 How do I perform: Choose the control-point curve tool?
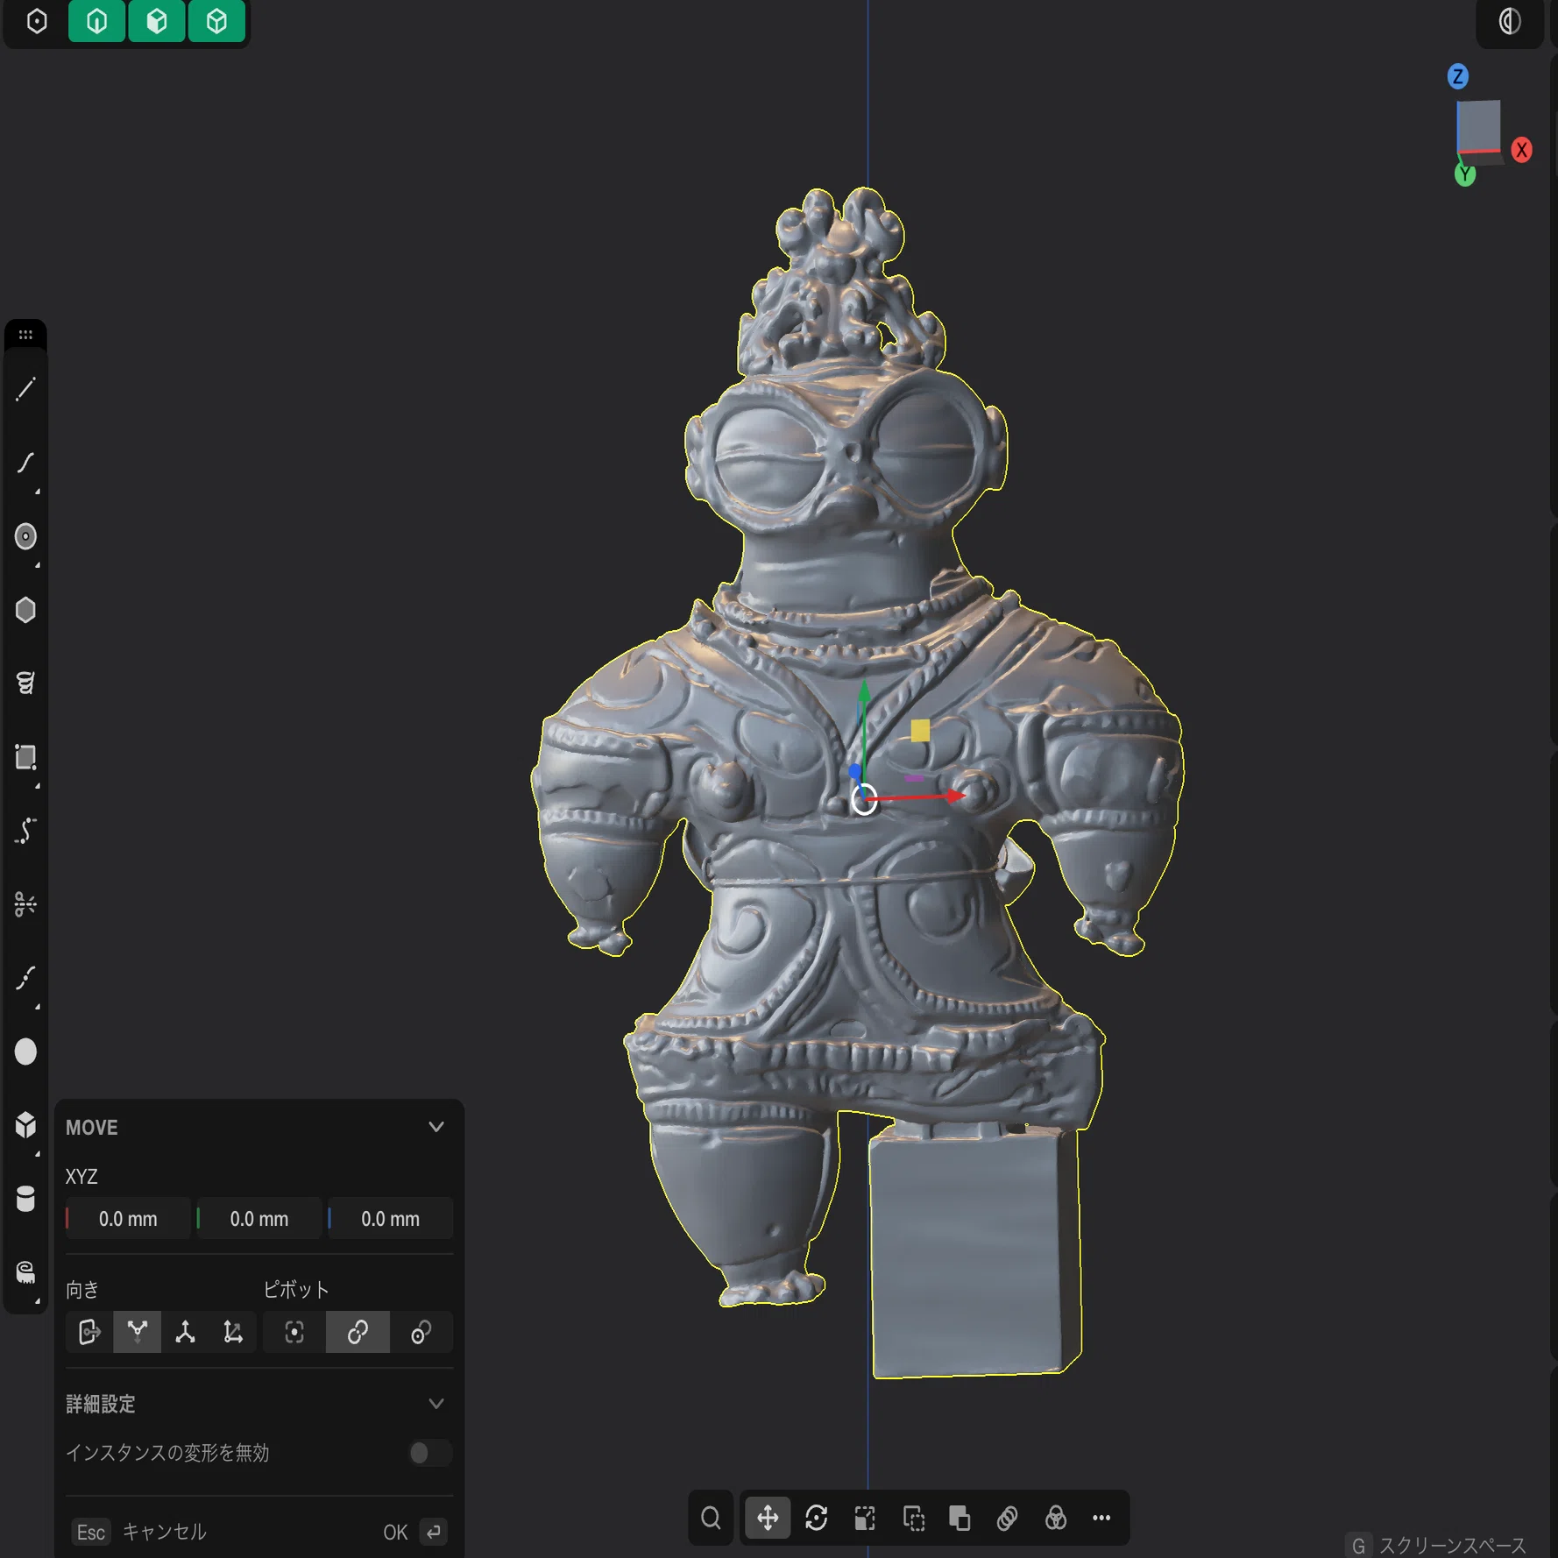[25, 831]
